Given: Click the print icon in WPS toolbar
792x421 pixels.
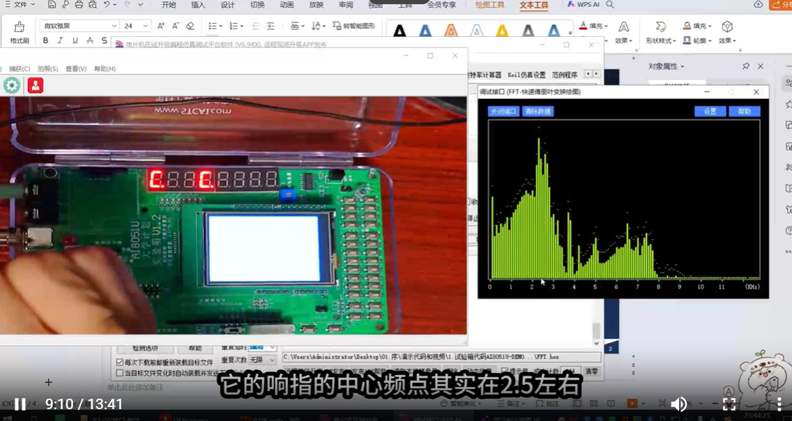Looking at the screenshot, I should 79,5.
